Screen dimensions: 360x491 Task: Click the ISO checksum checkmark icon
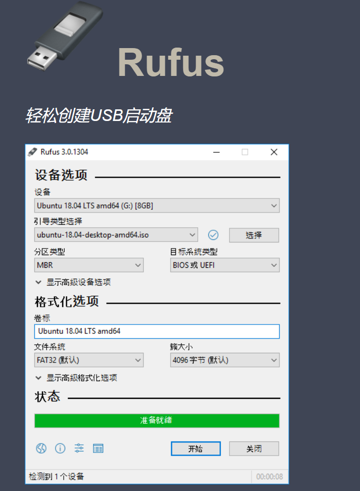click(213, 235)
